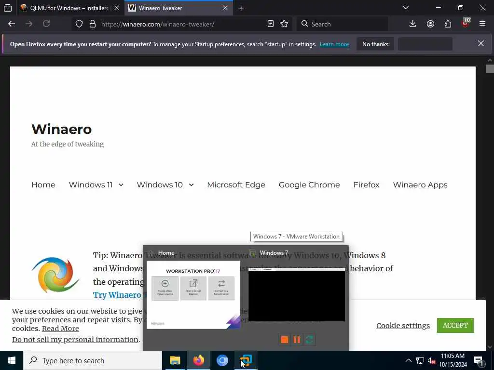Select the Winaero Tweaker tab
This screenshot has height=370, width=494.
click(178, 8)
